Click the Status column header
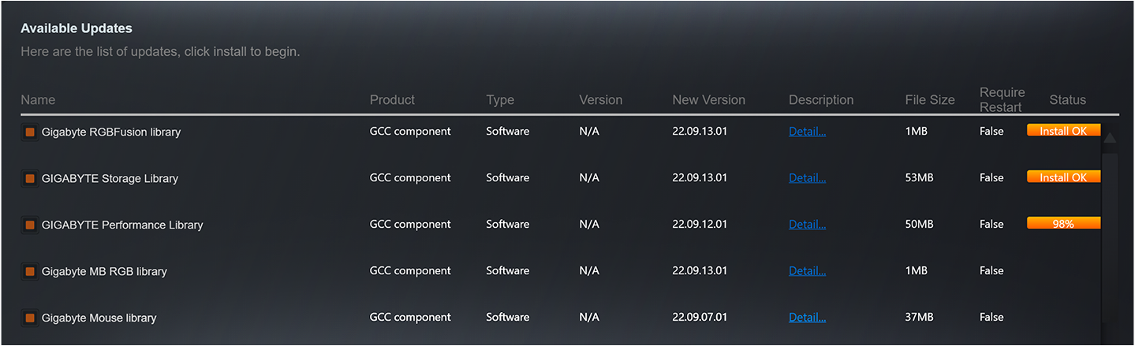Image resolution: width=1135 pixels, height=346 pixels. tap(1067, 100)
